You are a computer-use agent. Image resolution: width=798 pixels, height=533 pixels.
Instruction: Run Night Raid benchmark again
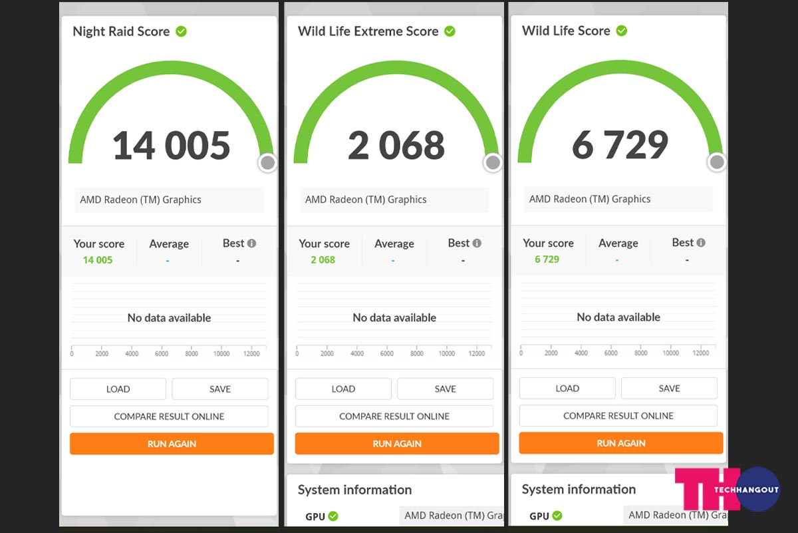[172, 444]
